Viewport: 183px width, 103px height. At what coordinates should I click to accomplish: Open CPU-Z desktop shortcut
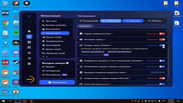[16, 83]
